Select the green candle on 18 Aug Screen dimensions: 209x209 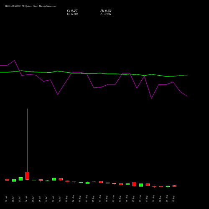[x=141, y=185]
